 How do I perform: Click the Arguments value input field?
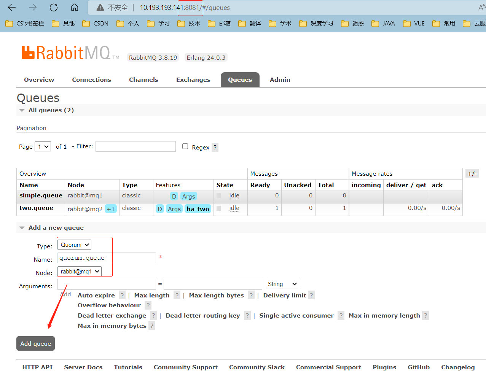point(213,284)
